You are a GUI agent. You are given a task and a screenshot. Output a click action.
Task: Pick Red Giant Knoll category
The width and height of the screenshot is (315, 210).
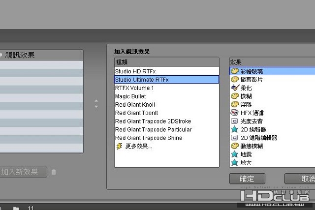point(166,105)
